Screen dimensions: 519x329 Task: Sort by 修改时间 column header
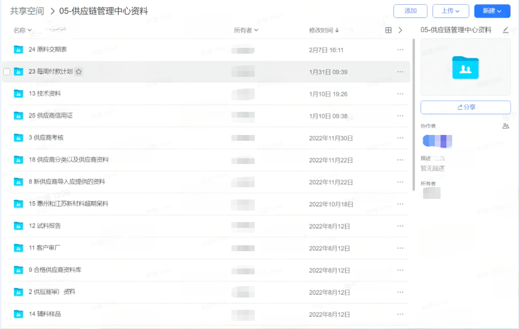click(324, 30)
